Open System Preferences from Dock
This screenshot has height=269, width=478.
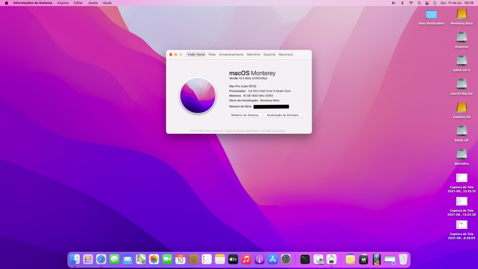(286, 259)
